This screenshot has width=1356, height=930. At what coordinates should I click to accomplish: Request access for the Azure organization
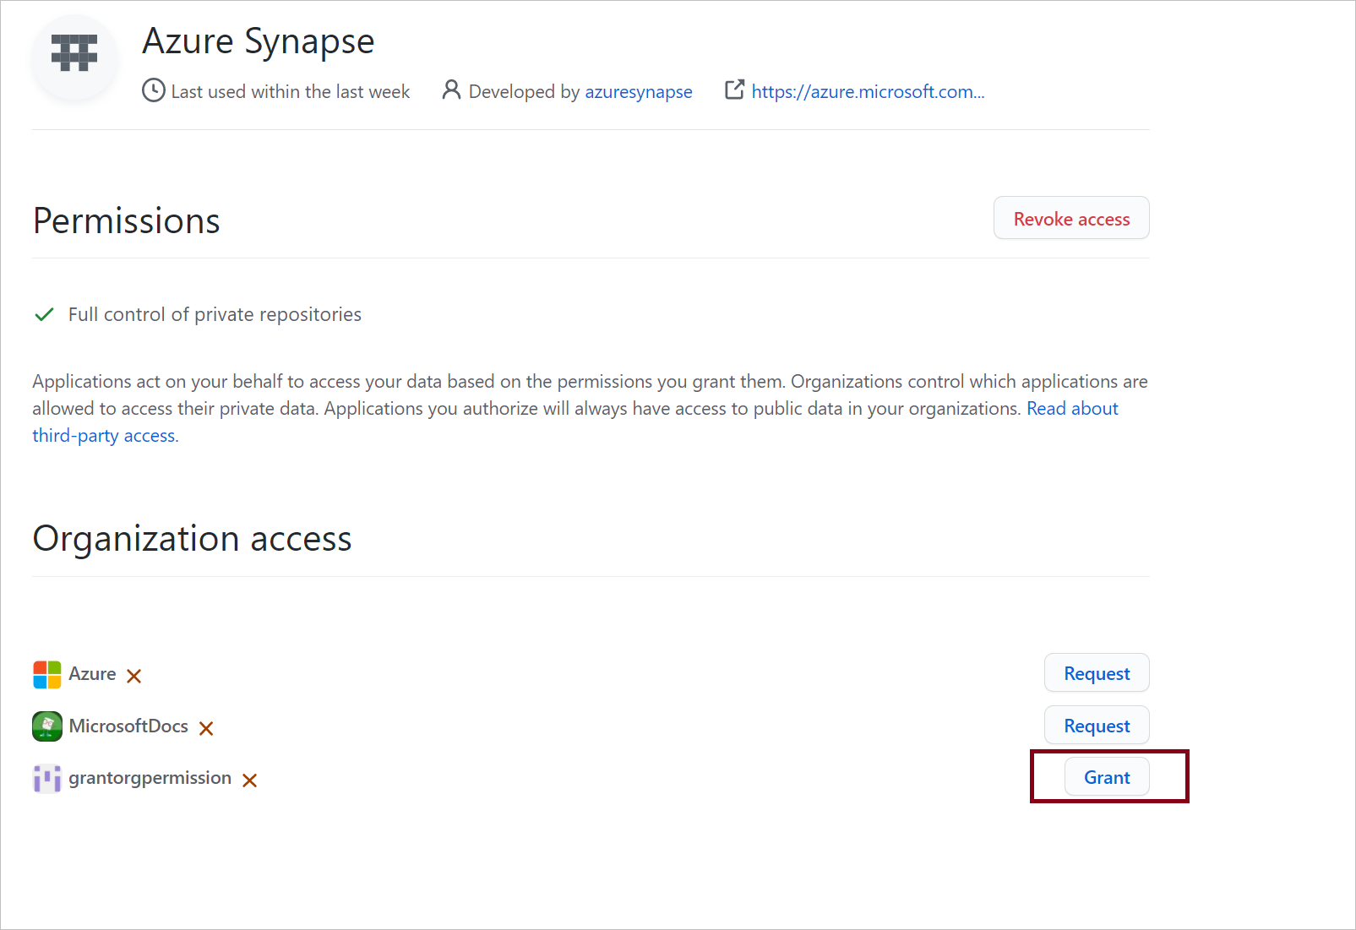[x=1096, y=673]
